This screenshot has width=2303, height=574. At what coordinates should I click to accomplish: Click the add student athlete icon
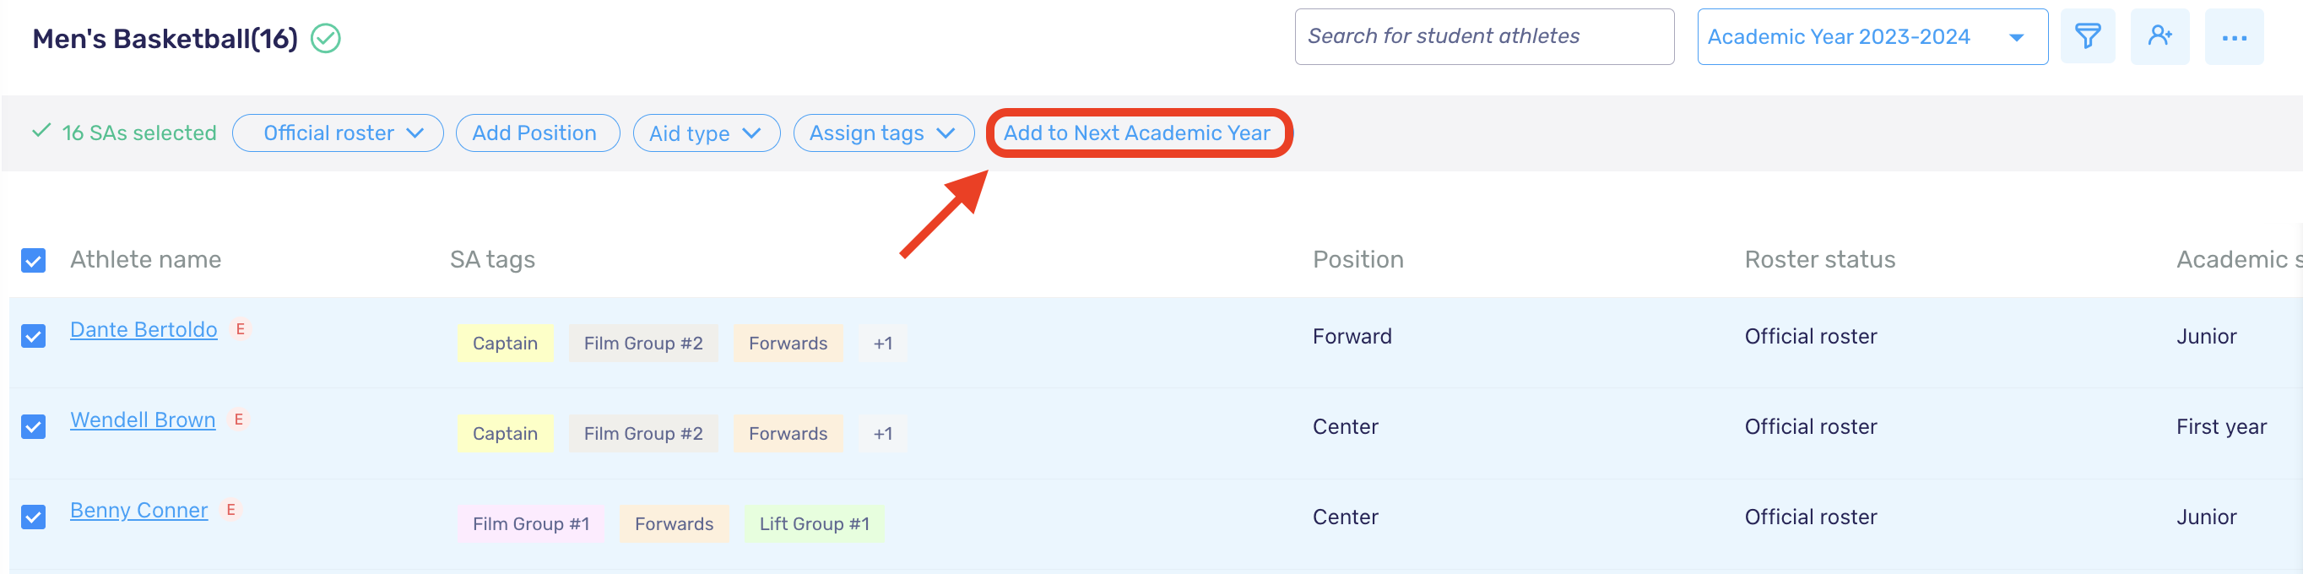2159,36
